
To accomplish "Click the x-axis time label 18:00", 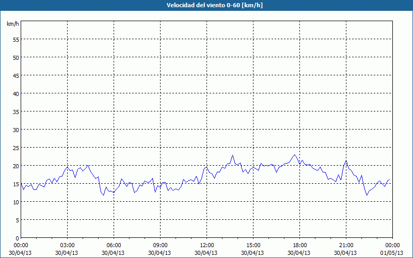I will pyautogui.click(x=300, y=246).
